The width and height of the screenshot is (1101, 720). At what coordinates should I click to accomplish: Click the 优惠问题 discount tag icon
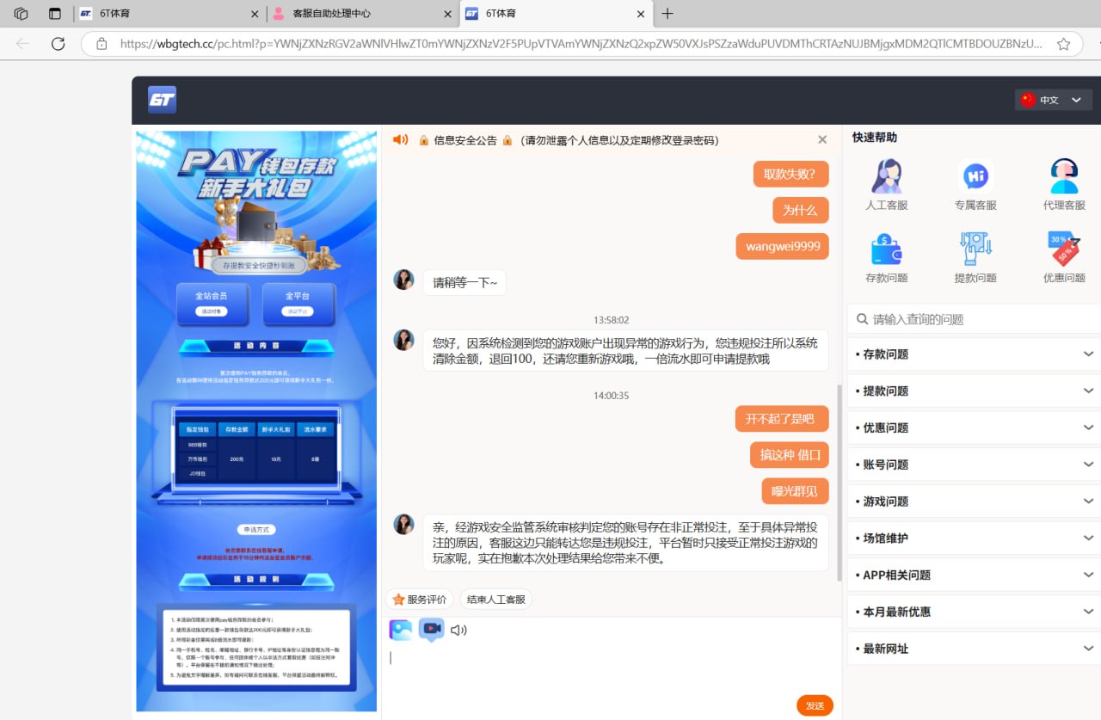pyautogui.click(x=1064, y=249)
